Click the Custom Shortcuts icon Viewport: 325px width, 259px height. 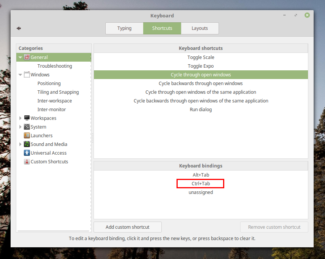click(x=27, y=162)
